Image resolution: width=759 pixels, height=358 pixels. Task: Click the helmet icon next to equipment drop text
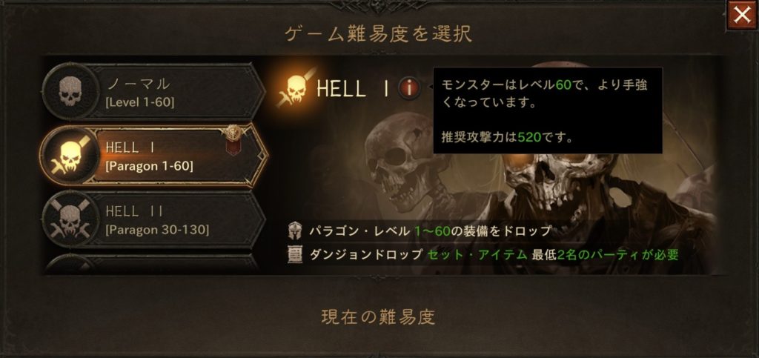coord(295,231)
